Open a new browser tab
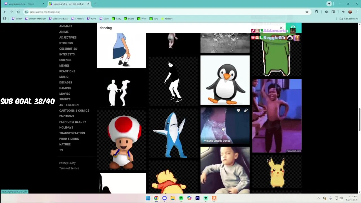Image resolution: width=361 pixels, height=203 pixels. point(95,4)
